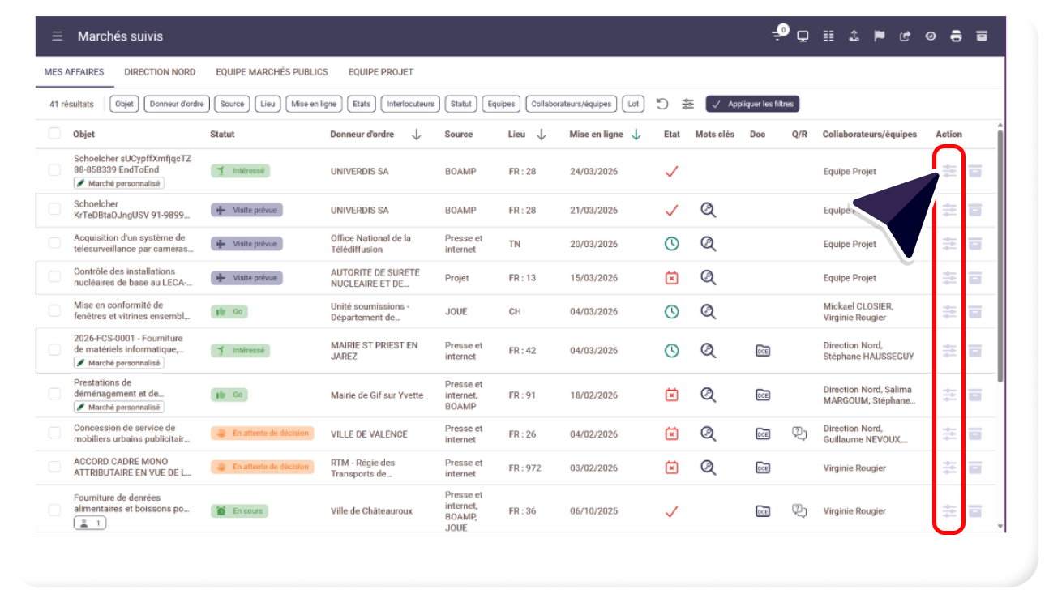The image size is (1049, 598).
Task: Click the print icon in header
Action: pyautogui.click(x=956, y=36)
